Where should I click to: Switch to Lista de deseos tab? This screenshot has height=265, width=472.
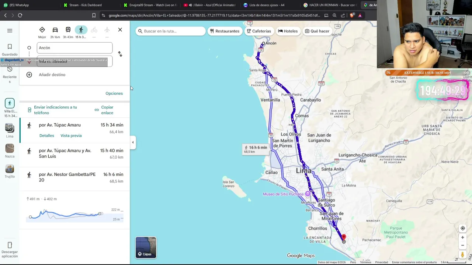(270, 5)
